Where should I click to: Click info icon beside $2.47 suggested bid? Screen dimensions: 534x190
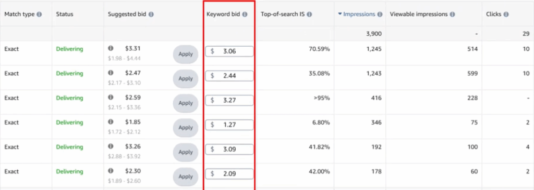coord(111,73)
